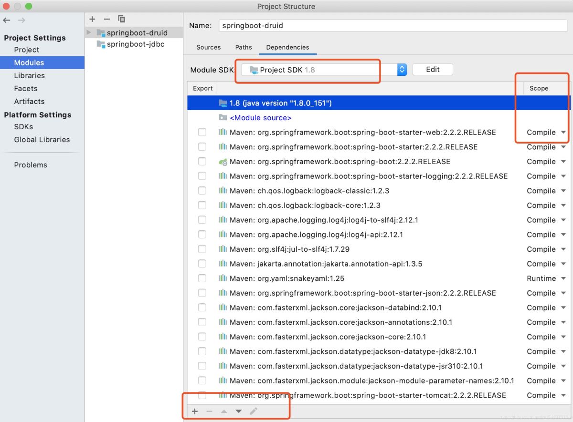Move dependency down with arrow icon

click(238, 411)
